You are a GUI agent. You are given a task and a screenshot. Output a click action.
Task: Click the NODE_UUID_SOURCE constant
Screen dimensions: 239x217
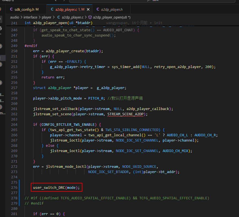tap(139, 167)
